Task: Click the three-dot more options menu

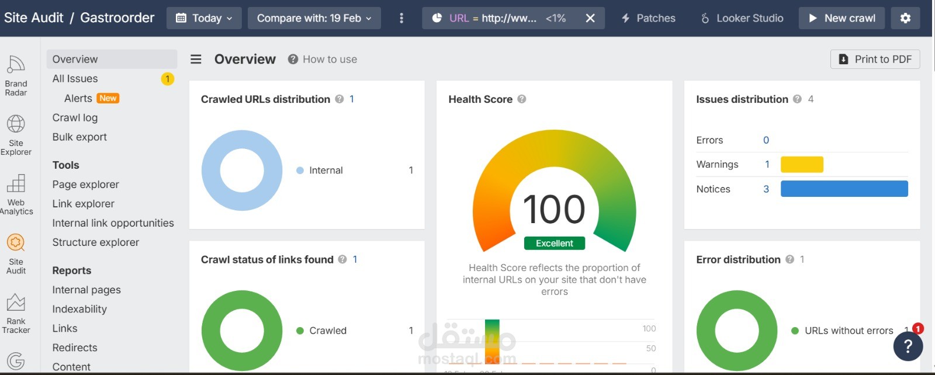Action: pyautogui.click(x=401, y=18)
